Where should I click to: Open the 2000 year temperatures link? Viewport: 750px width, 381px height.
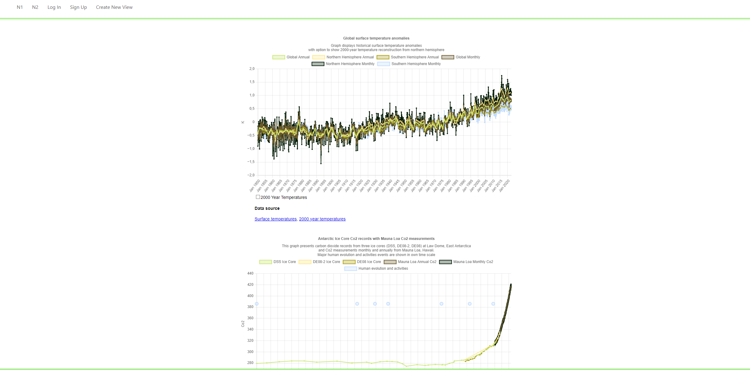click(x=322, y=219)
